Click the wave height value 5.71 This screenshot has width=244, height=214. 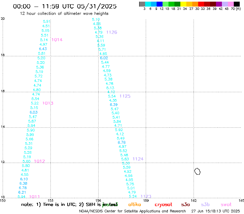[102, 50]
